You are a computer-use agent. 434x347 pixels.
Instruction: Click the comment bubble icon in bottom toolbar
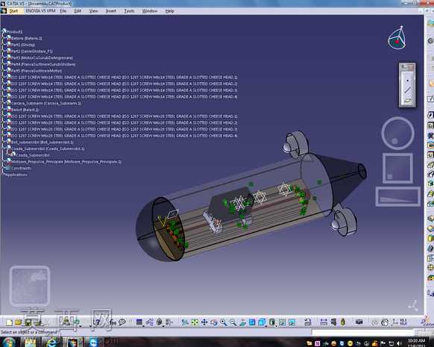[x=122, y=322]
